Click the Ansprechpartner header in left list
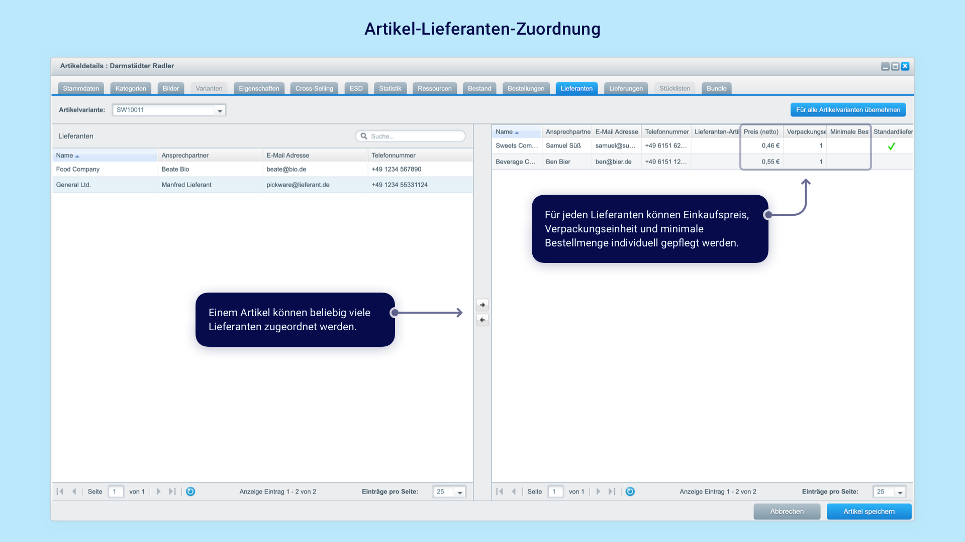Viewport: 965px width, 542px height. 210,156
